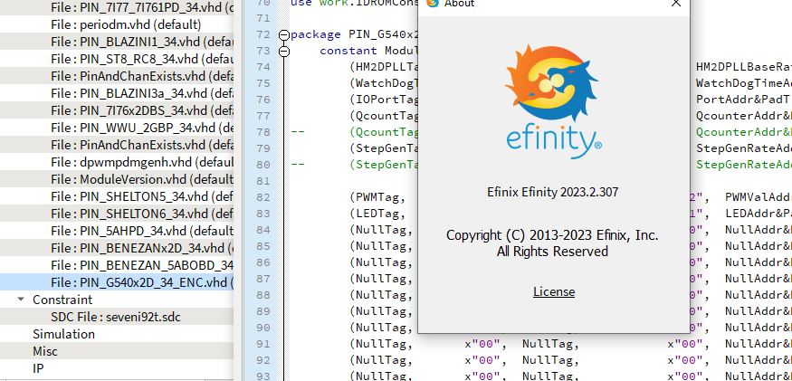Click line number 85 in editor gutter
The image size is (792, 381).
(x=263, y=245)
